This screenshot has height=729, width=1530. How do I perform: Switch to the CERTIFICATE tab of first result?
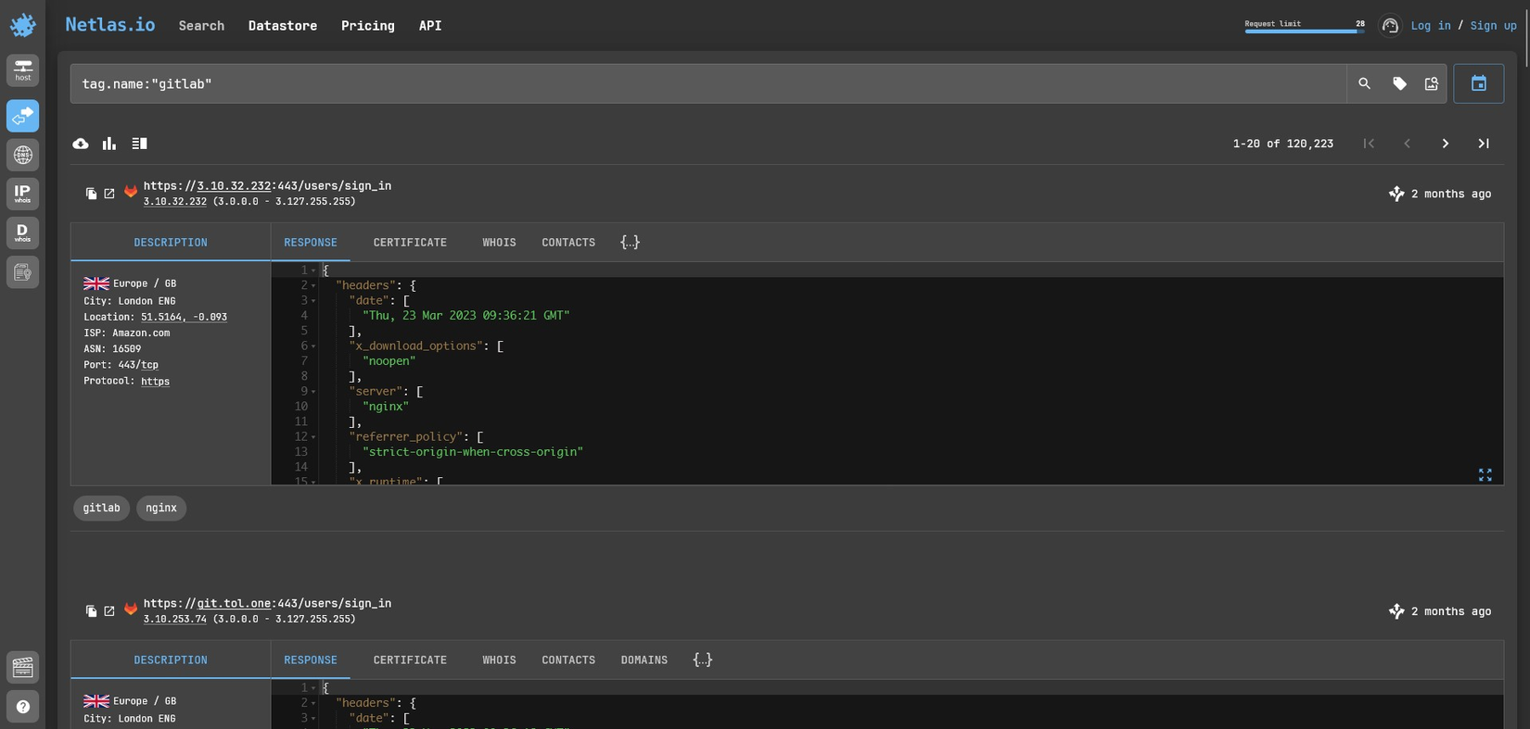410,243
